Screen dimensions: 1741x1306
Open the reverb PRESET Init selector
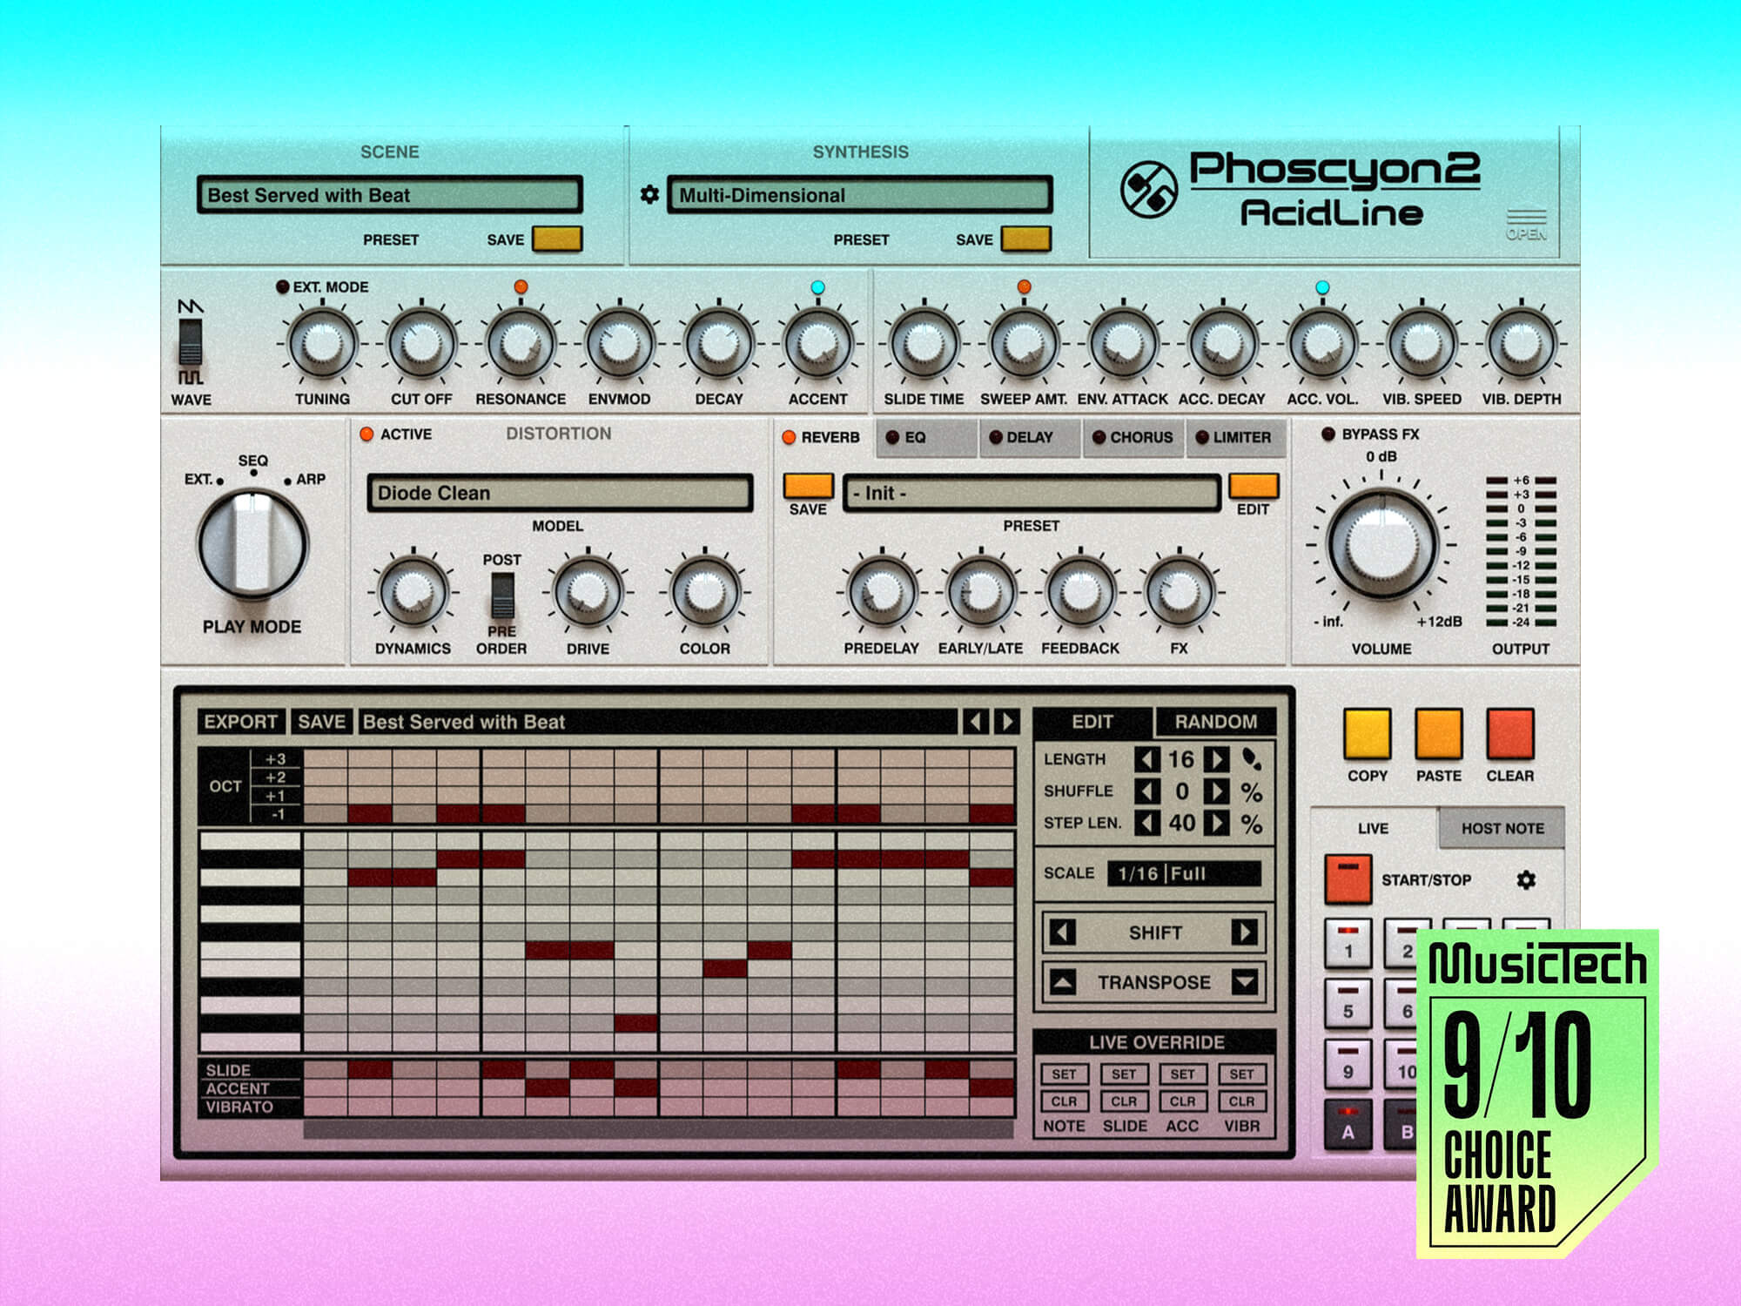point(1032,493)
